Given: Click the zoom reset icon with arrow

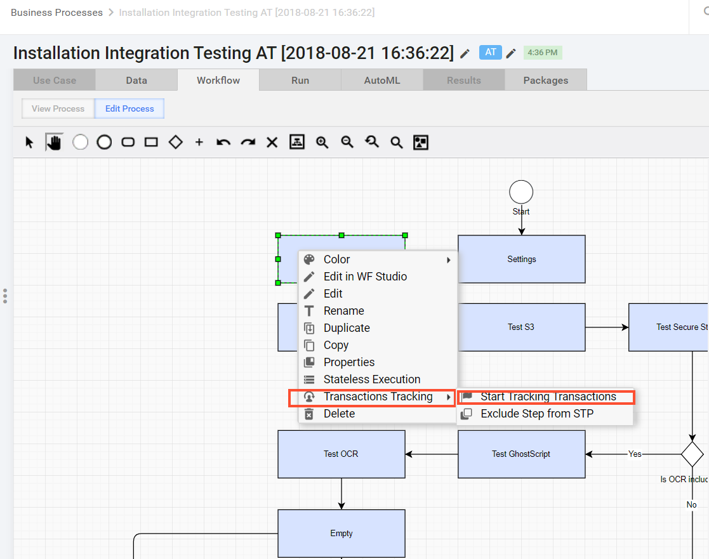Looking at the screenshot, I should pyautogui.click(x=372, y=142).
